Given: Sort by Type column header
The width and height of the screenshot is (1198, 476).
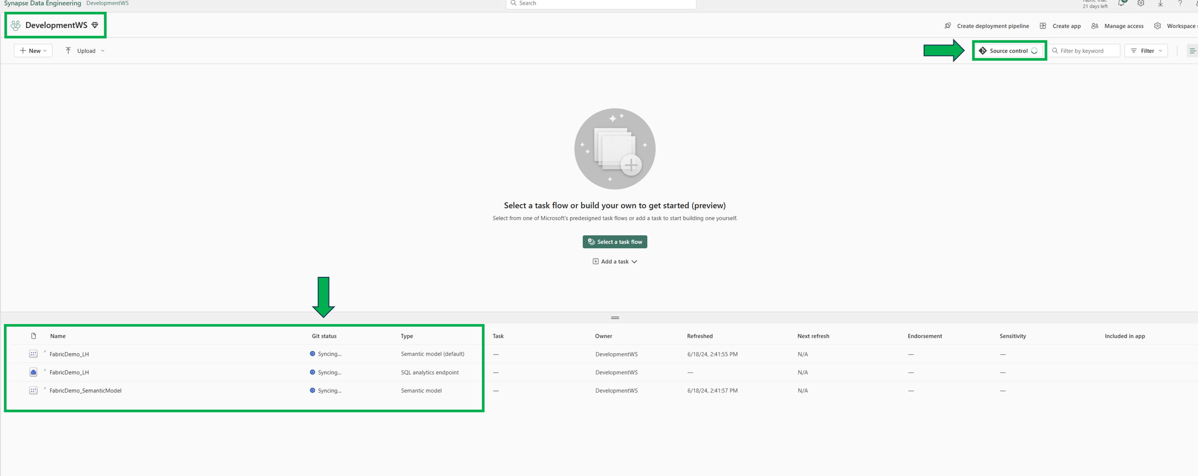Looking at the screenshot, I should tap(407, 336).
